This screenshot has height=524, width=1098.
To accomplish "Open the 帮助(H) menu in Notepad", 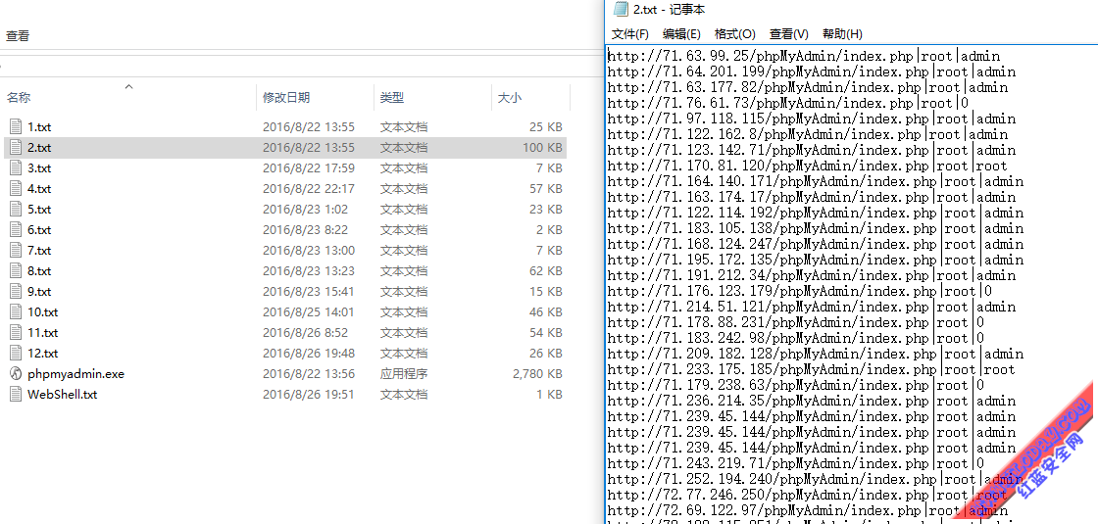I will coord(842,34).
